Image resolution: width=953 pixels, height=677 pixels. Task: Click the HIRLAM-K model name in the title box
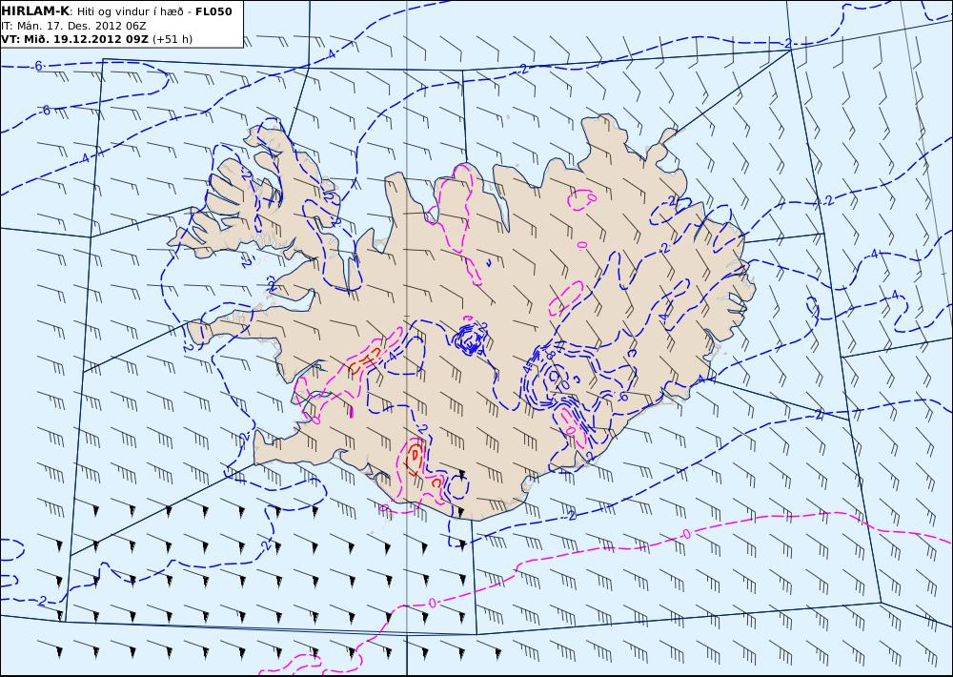coord(35,11)
